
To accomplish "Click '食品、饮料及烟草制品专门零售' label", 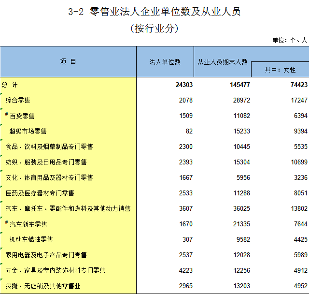I will [x=49, y=147].
